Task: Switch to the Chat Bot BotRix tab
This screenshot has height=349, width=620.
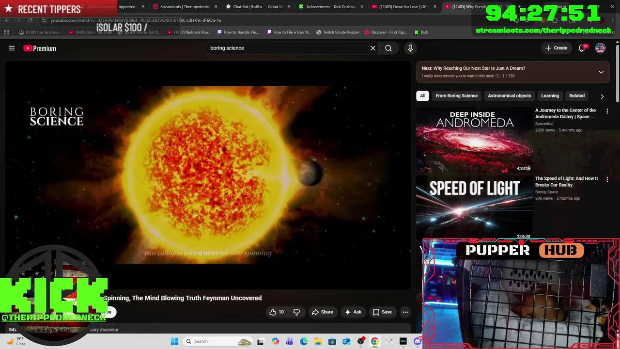Action: [258, 7]
